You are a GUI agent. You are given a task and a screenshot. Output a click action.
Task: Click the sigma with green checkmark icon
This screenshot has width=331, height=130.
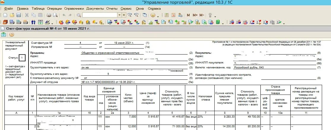tap(279, 22)
